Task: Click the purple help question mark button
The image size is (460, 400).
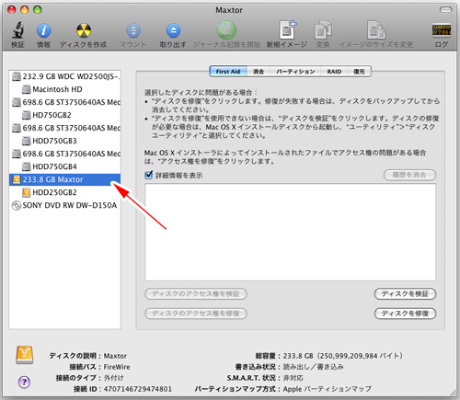Action: (x=24, y=382)
